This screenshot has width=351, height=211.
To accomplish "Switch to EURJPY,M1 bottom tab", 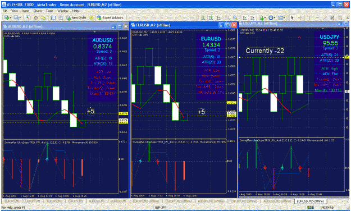I will point(12,201).
